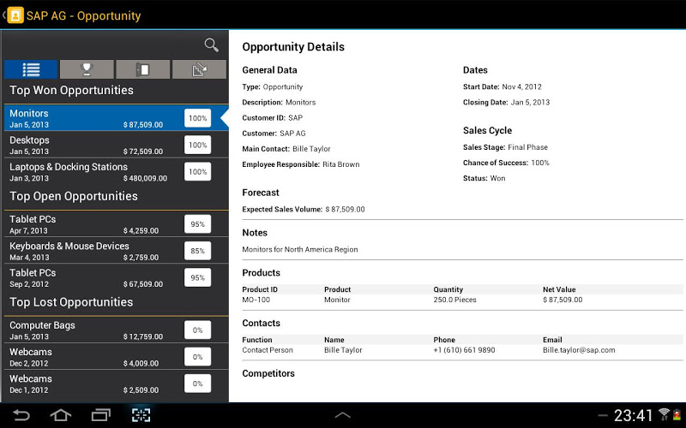Click the 250.0 Pieces quantity cell

(x=454, y=300)
